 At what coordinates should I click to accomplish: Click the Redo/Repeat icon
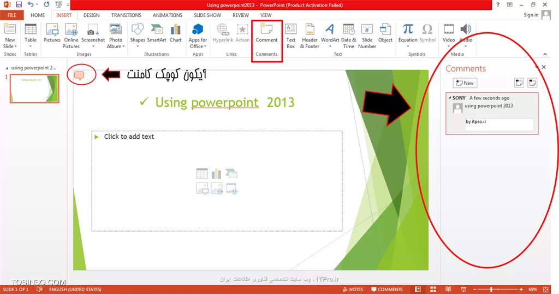(x=46, y=4)
